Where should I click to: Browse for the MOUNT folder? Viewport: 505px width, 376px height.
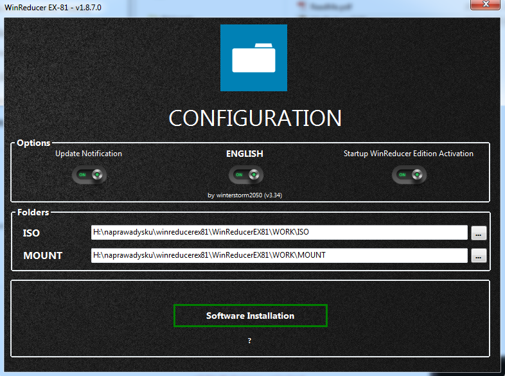click(479, 256)
